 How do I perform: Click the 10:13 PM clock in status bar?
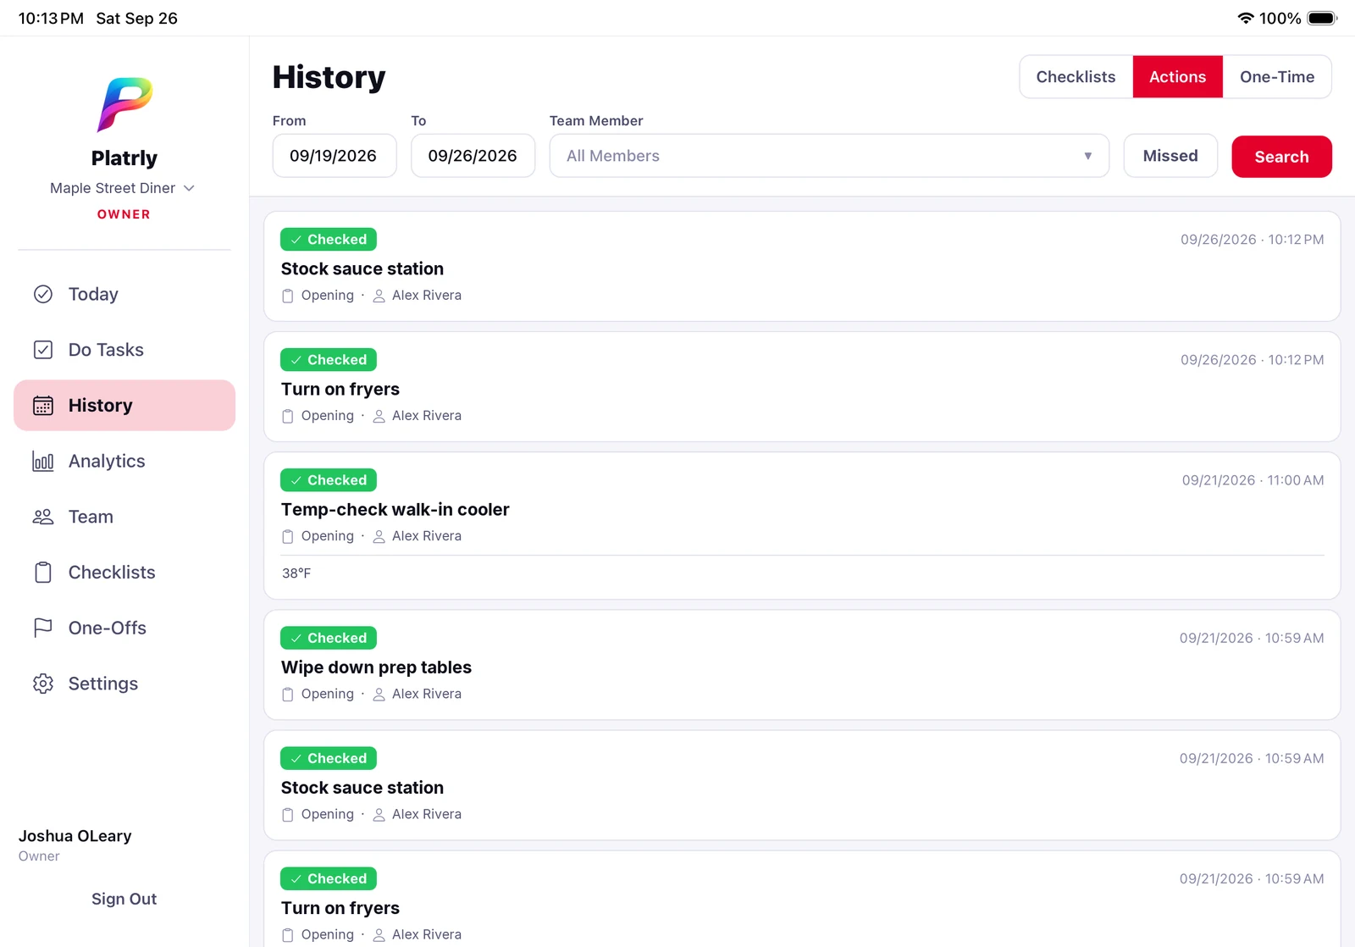tap(51, 18)
